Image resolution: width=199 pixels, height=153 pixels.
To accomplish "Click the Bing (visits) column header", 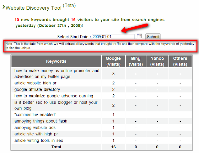I will click(x=136, y=61).
